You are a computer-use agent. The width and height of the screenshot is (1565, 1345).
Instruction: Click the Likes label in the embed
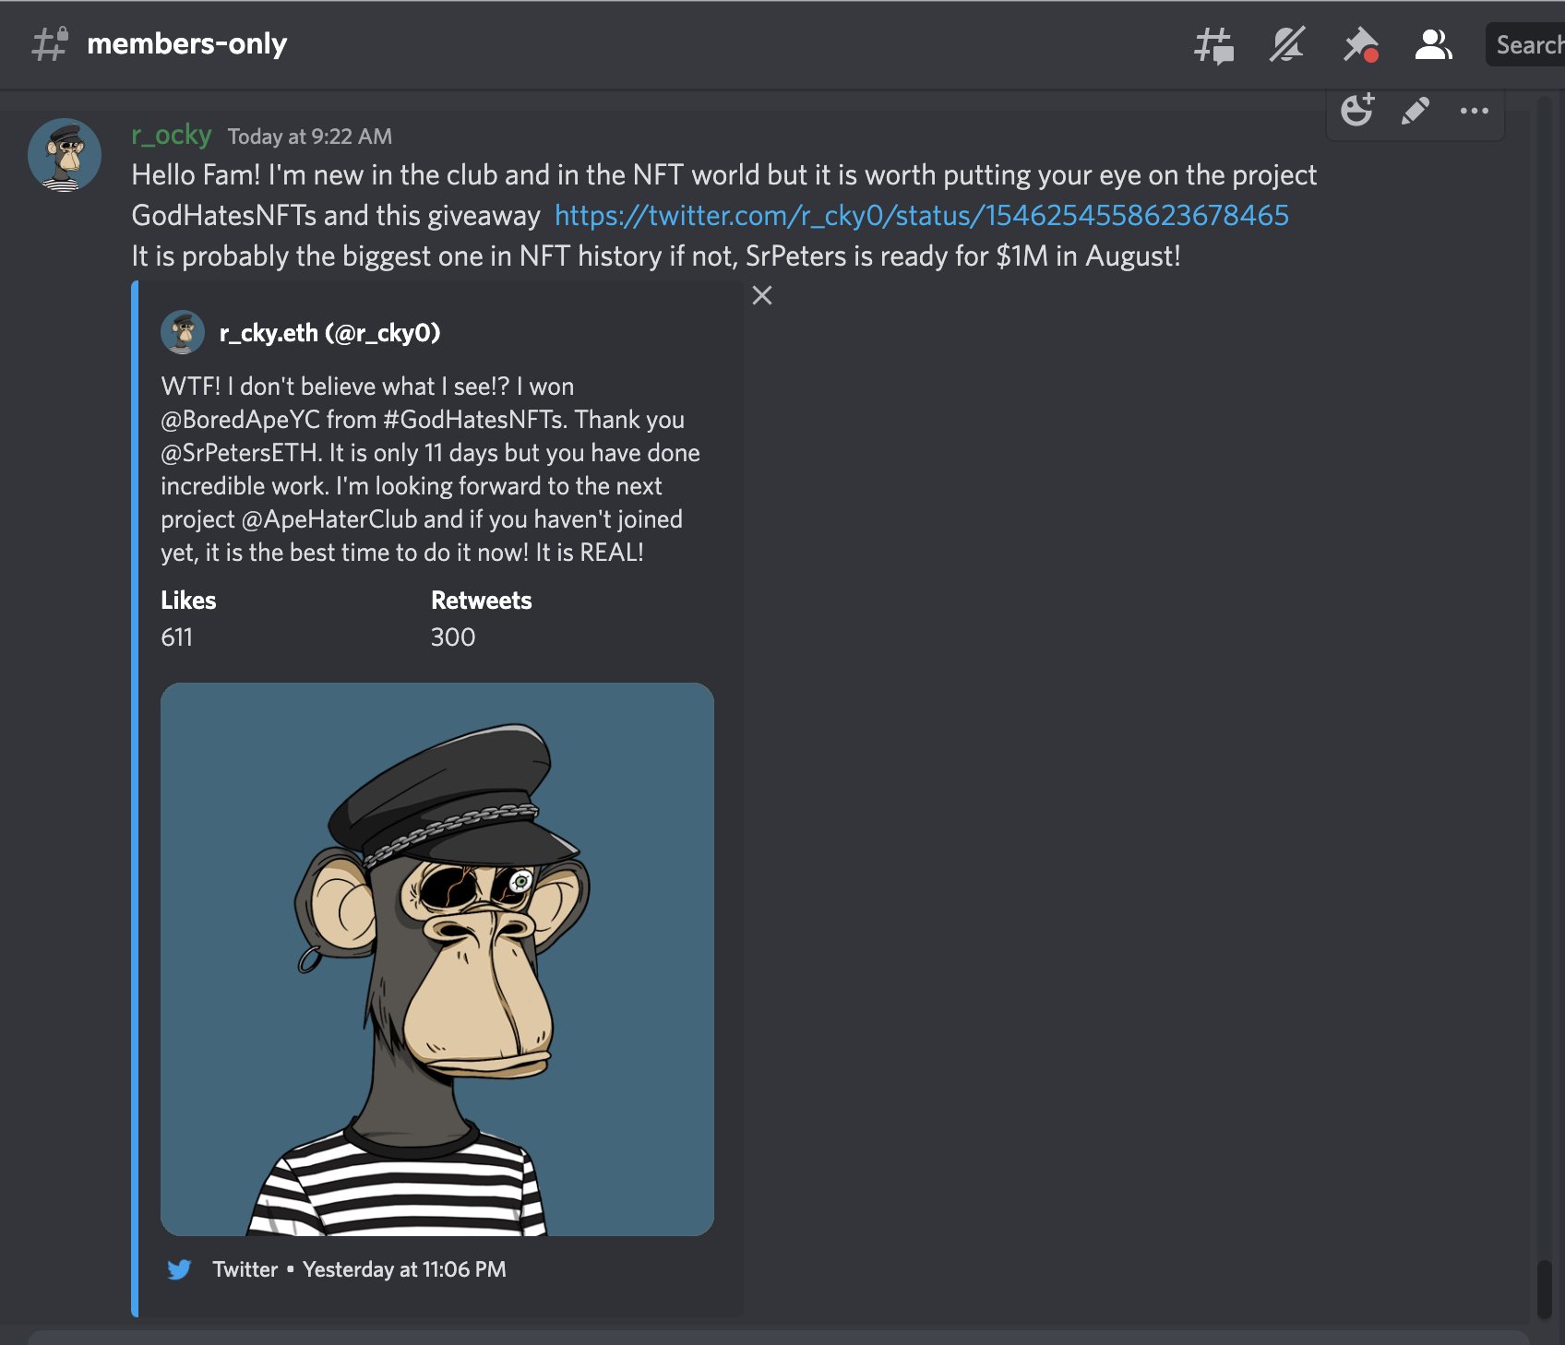188,601
